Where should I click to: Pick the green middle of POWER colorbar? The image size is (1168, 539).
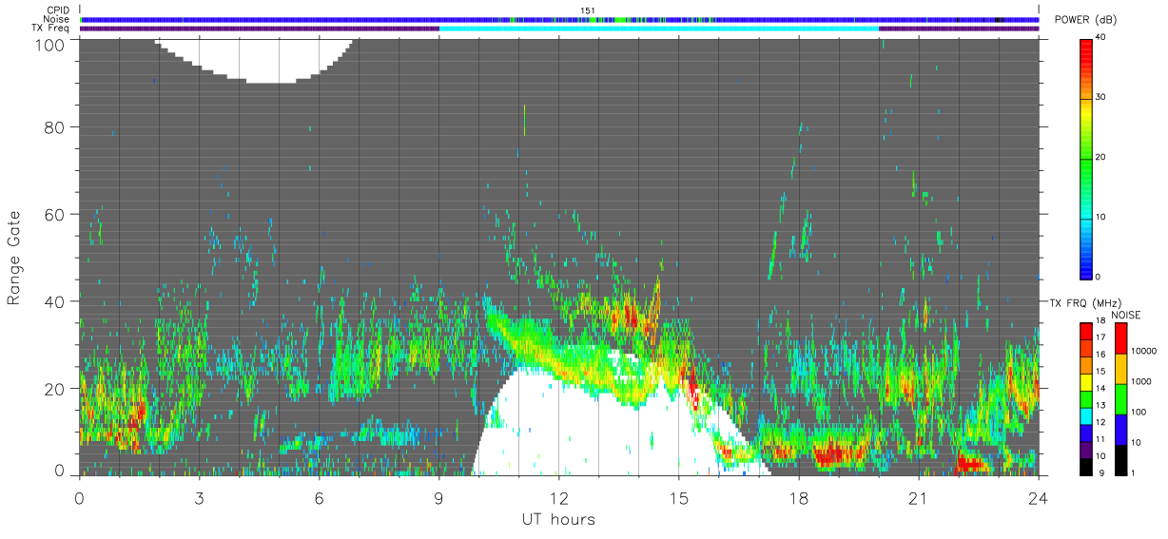click(x=1086, y=158)
